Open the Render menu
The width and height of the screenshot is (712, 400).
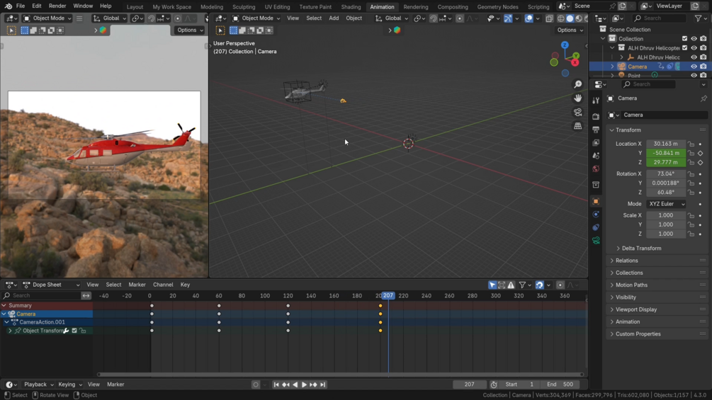coord(57,6)
